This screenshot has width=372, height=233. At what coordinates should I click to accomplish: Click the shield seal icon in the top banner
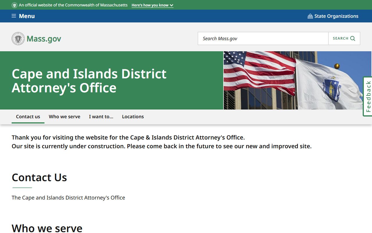(14, 5)
